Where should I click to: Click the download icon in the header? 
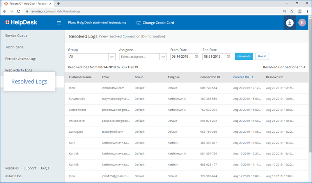tap(290, 23)
